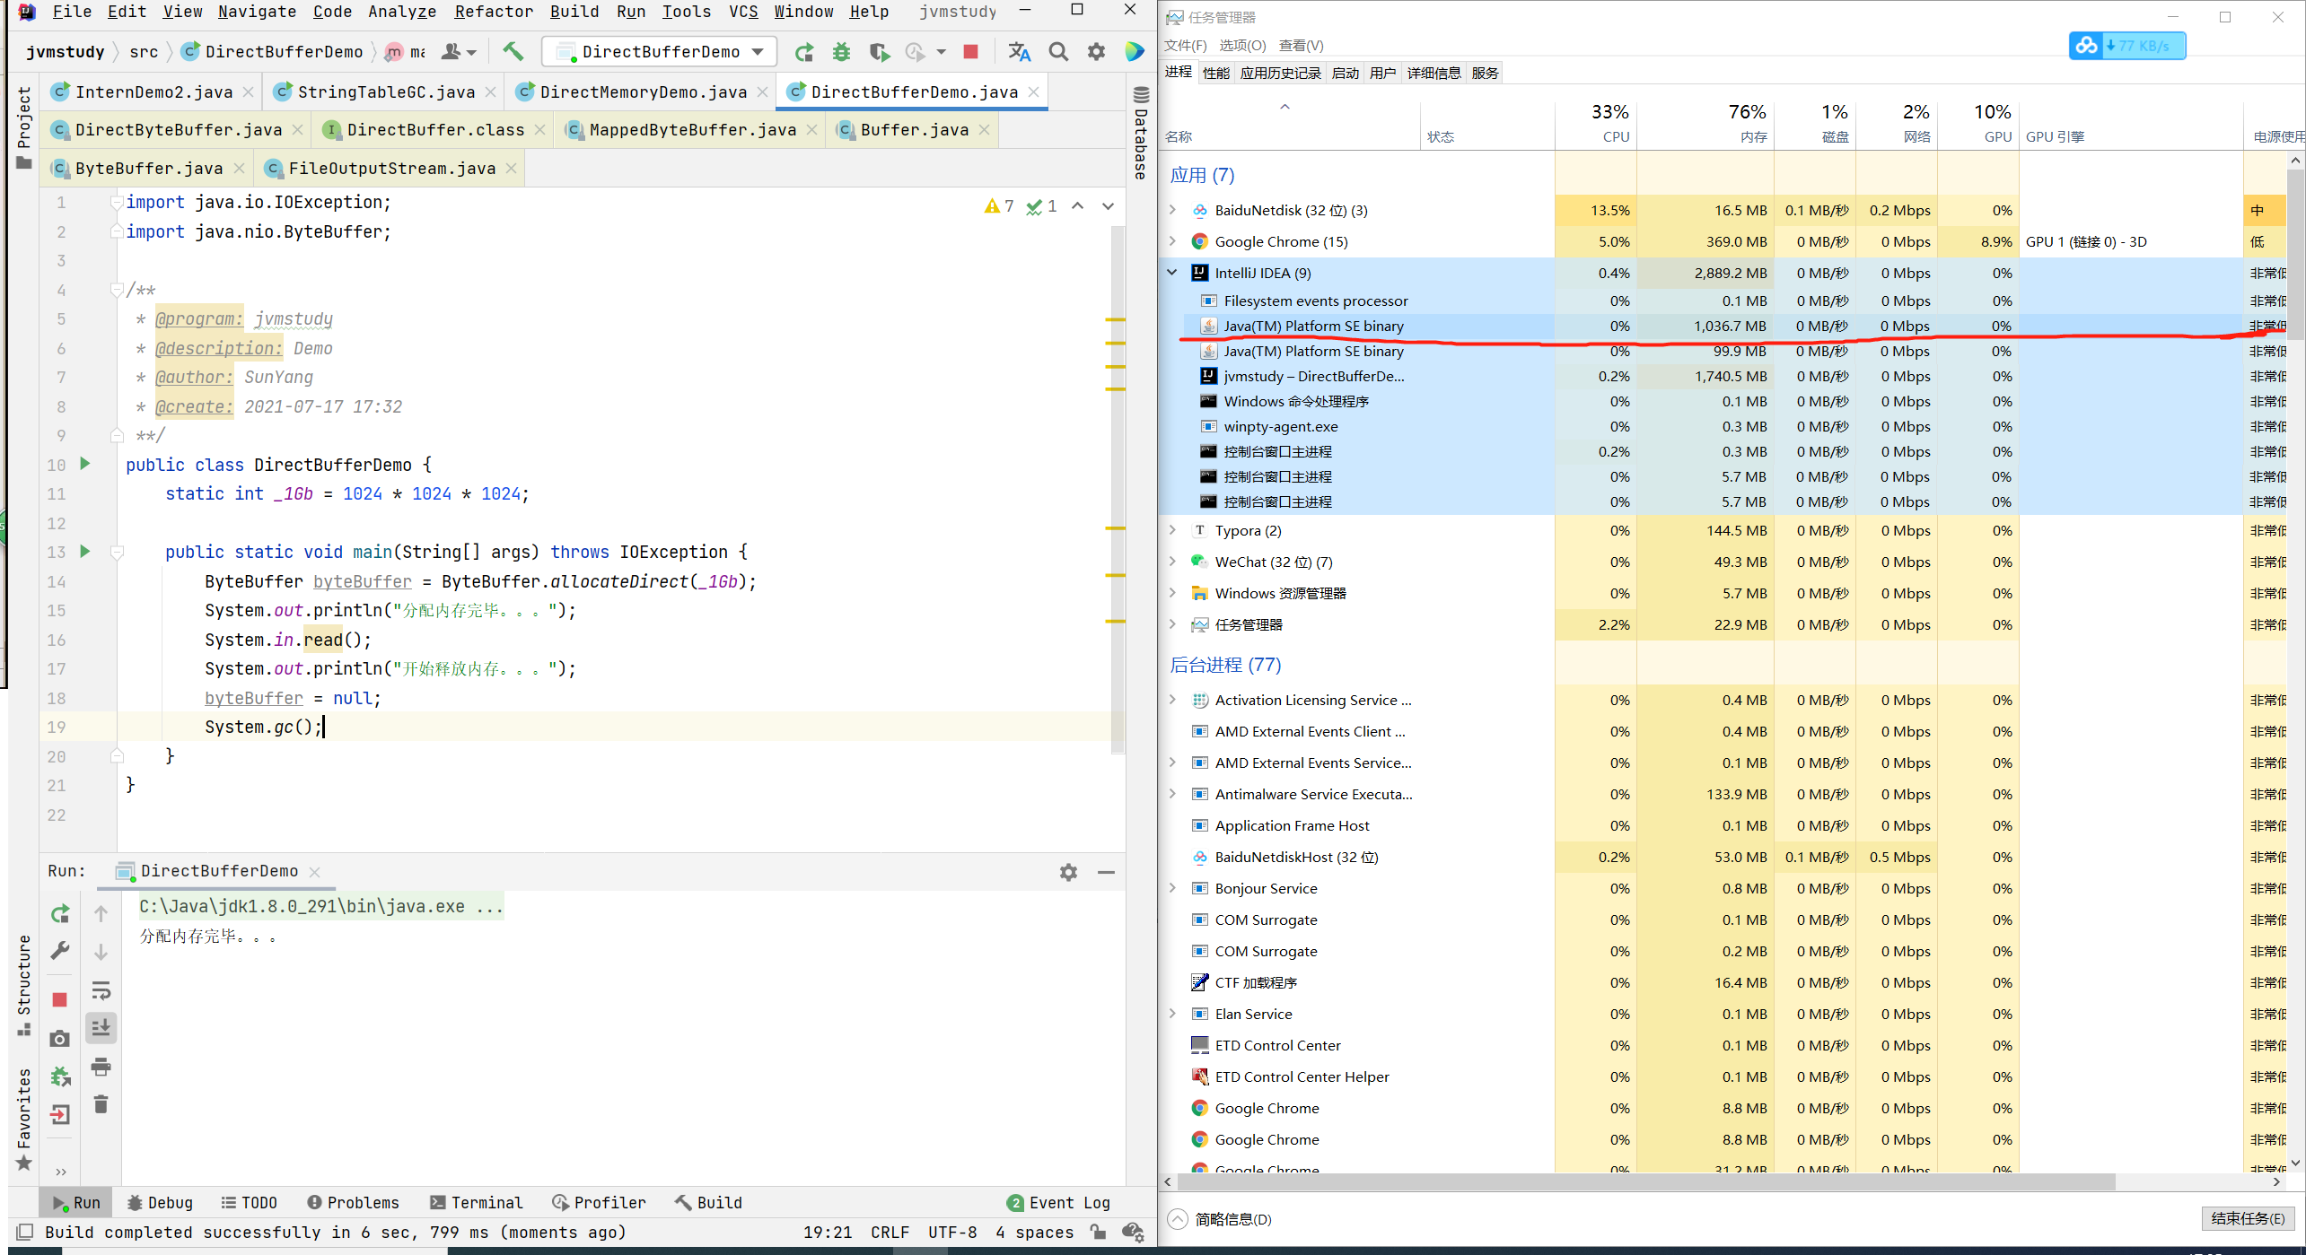Start Debug with the toolbar bug icon
The width and height of the screenshot is (2306, 1255).
point(841,52)
